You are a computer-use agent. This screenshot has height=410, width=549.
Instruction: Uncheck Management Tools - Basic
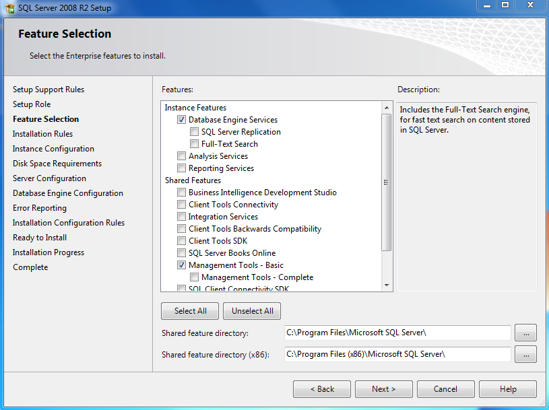coord(181,265)
